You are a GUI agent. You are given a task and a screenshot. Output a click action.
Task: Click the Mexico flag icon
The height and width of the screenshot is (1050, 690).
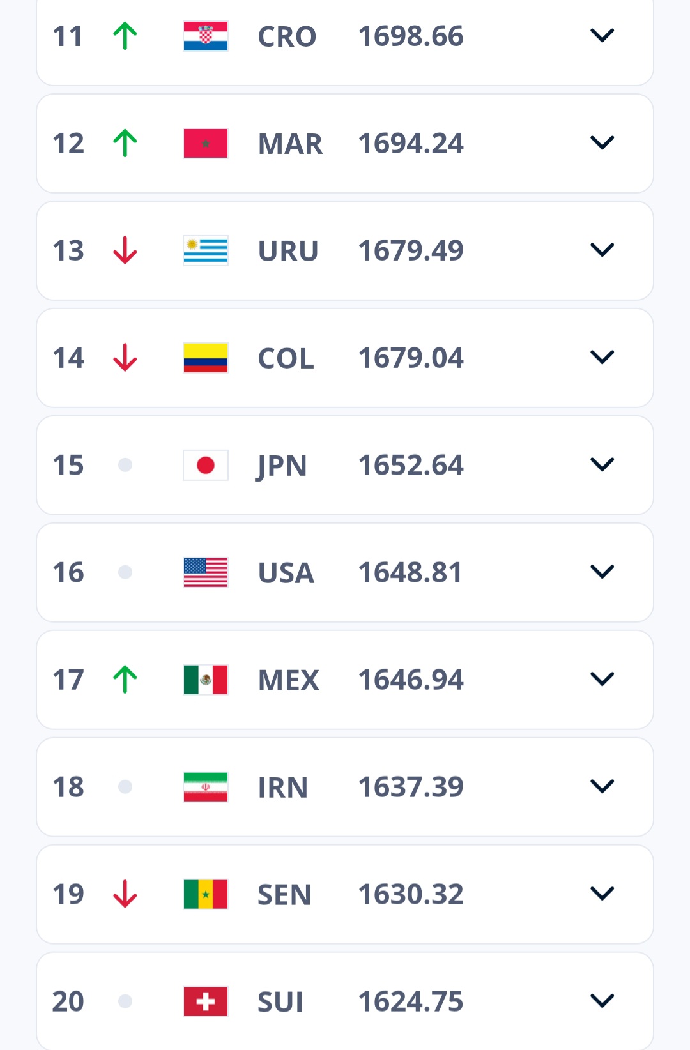tap(206, 680)
